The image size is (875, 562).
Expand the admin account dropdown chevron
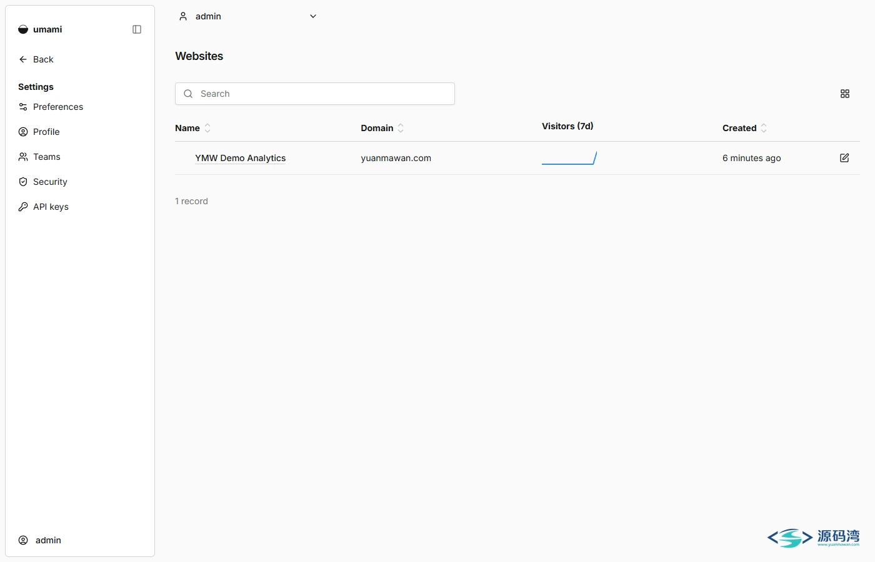point(313,16)
